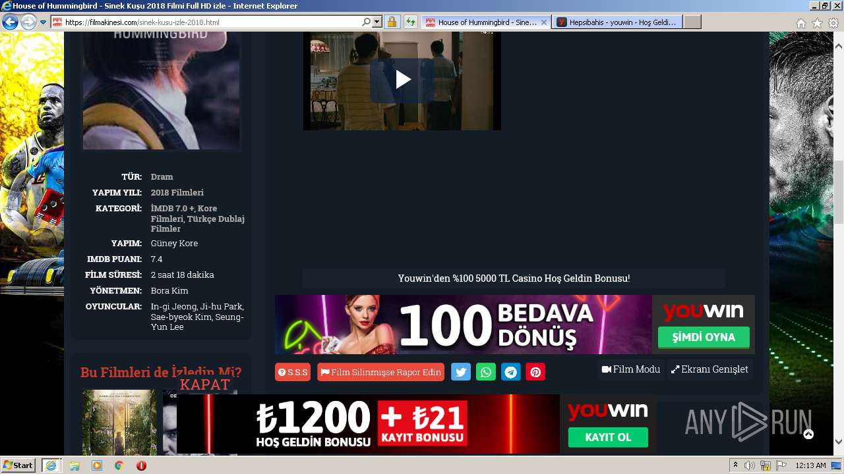Image resolution: width=844 pixels, height=474 pixels.
Task: Open the recent pages dropdown arrow
Action: (x=44, y=22)
